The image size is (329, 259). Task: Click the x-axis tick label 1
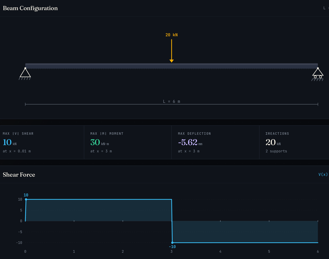[x=74, y=251]
